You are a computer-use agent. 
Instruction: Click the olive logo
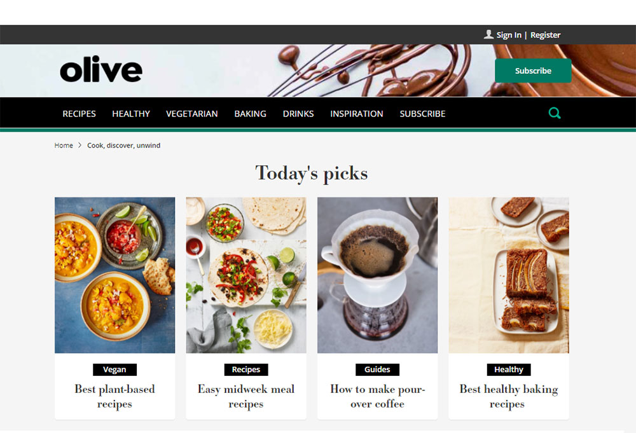pyautogui.click(x=101, y=70)
